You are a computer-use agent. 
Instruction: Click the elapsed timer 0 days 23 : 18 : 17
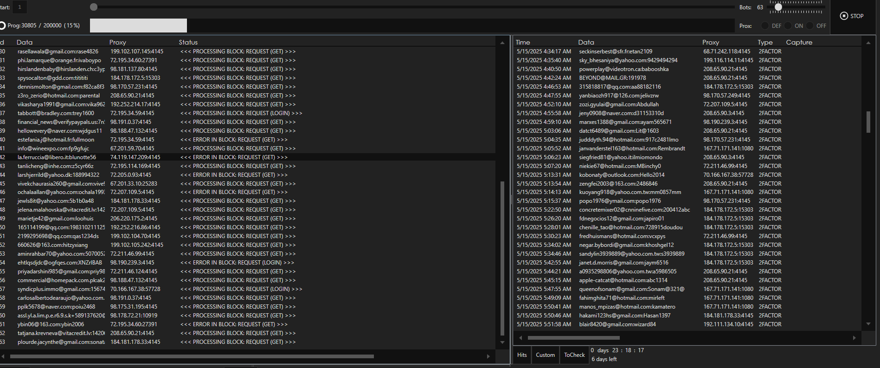pos(617,350)
